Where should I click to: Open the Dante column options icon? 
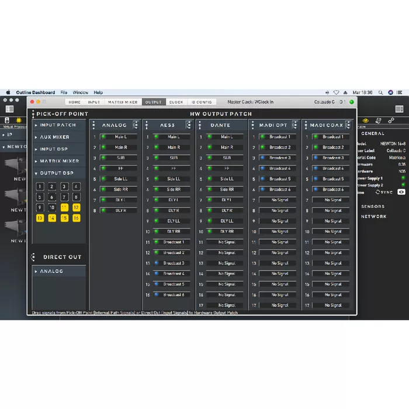[200, 125]
